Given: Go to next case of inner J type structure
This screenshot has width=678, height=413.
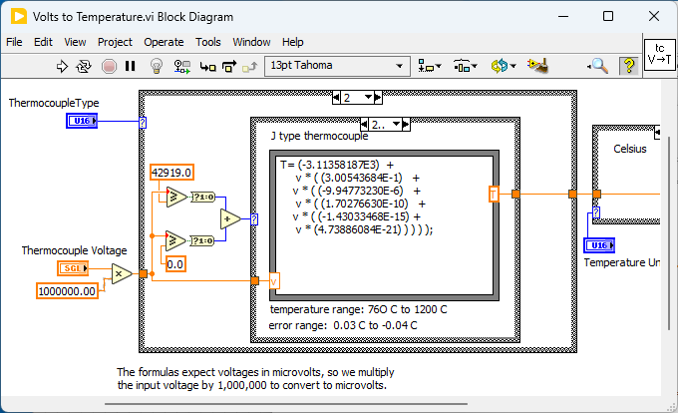Looking at the screenshot, I should click(406, 125).
